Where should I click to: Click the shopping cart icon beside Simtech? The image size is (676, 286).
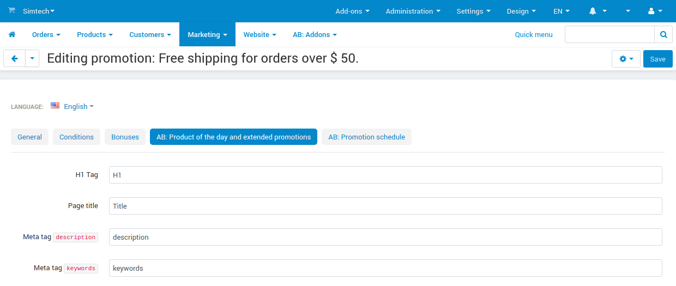point(11,10)
